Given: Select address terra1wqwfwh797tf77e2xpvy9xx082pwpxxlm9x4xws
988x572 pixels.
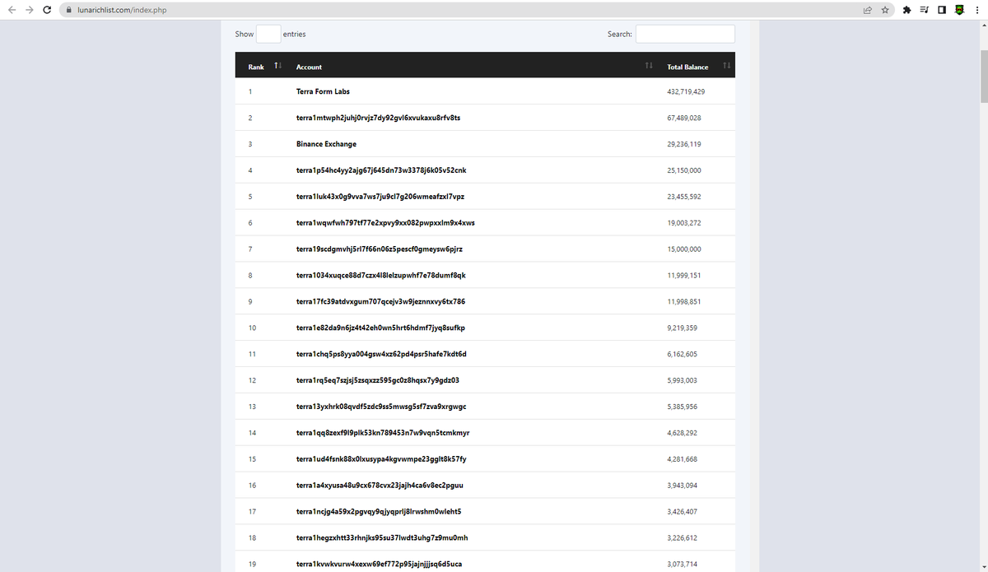Looking at the screenshot, I should click(384, 223).
